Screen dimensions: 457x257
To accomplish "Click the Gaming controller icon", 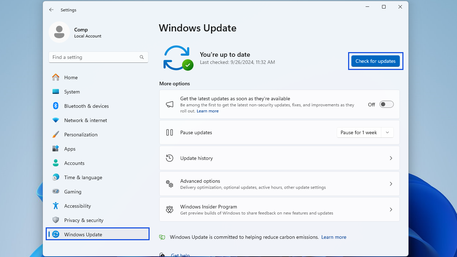I will pyautogui.click(x=56, y=191).
